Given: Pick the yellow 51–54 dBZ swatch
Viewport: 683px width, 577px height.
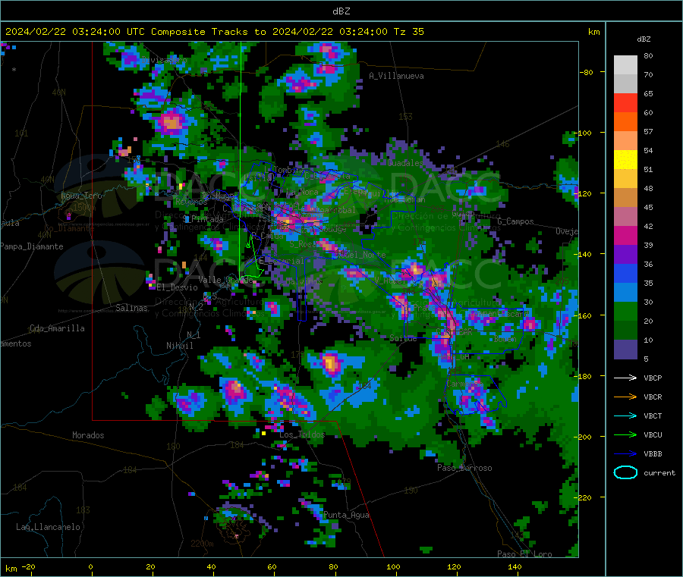Looking at the screenshot, I should (x=625, y=160).
